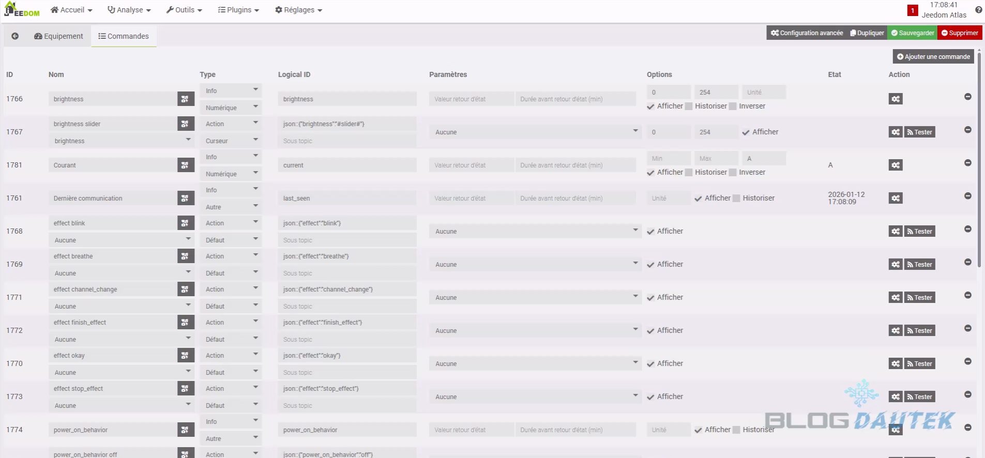
Task: Click the red notification badge
Action: (x=913, y=10)
